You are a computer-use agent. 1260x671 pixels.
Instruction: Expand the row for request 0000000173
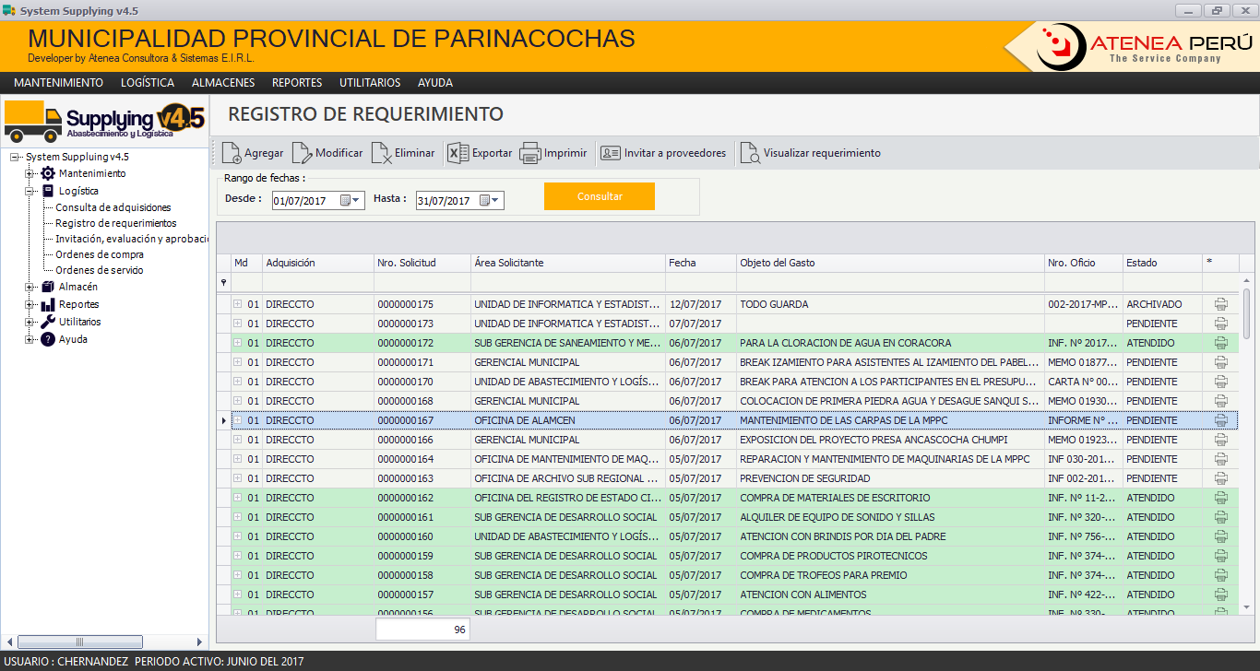coord(237,324)
